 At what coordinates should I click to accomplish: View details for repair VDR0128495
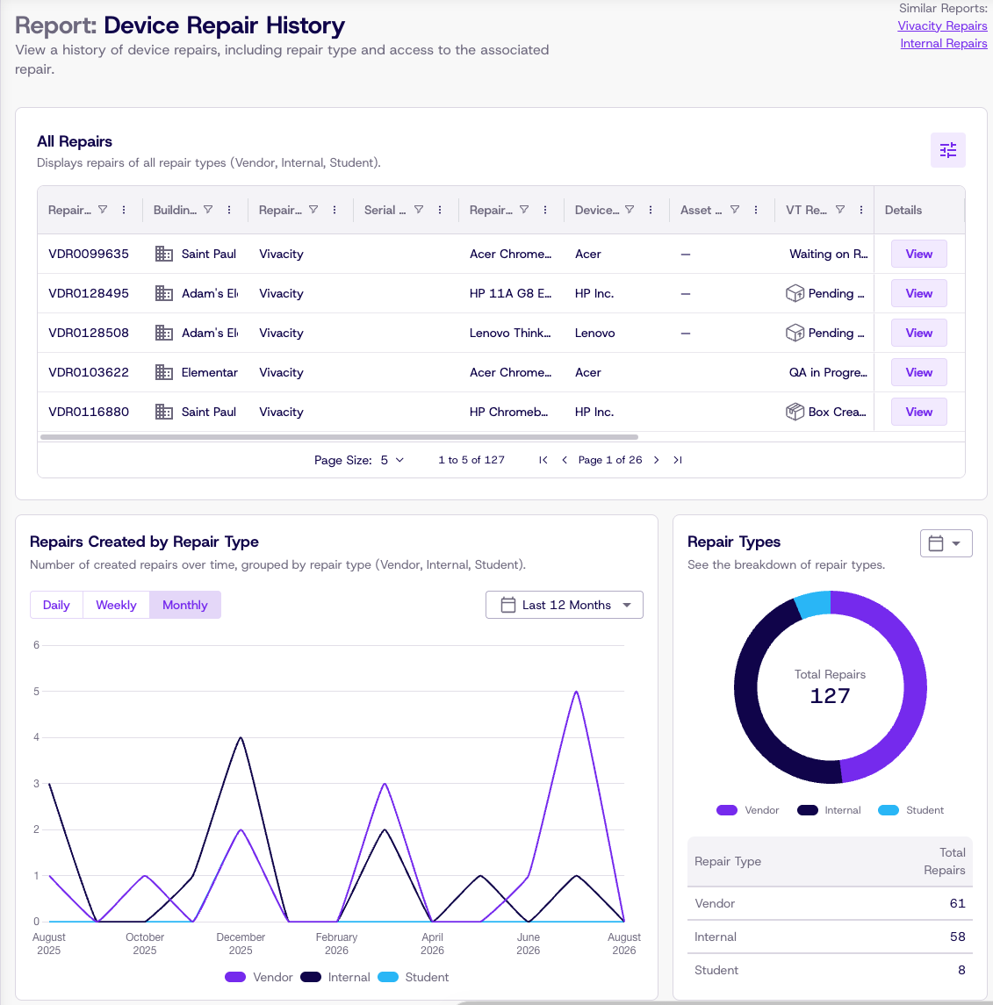click(x=918, y=293)
